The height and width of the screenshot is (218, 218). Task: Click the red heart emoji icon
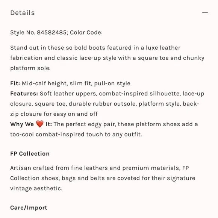[x=40, y=124]
